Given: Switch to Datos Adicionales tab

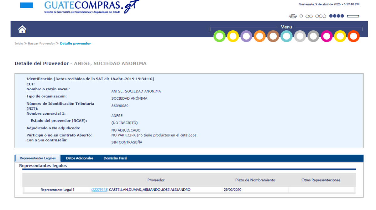Looking at the screenshot, I should [80, 158].
